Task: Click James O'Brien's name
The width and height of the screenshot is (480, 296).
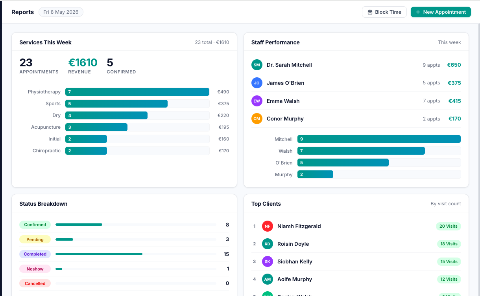Action: [x=285, y=83]
